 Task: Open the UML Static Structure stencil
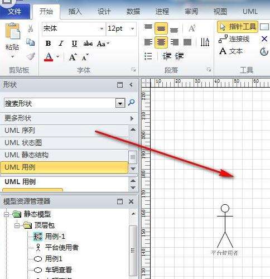pyautogui.click(x=64, y=155)
